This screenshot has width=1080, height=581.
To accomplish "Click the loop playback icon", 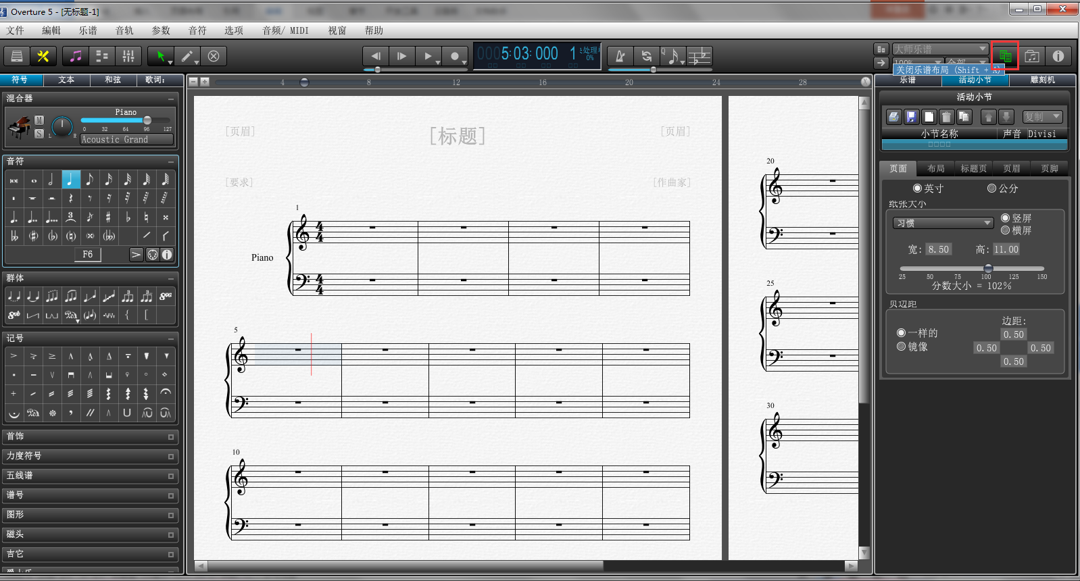I will (646, 56).
